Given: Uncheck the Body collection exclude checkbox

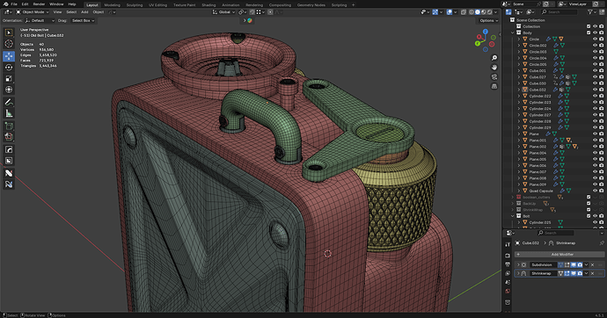Looking at the screenshot, I should [x=589, y=33].
